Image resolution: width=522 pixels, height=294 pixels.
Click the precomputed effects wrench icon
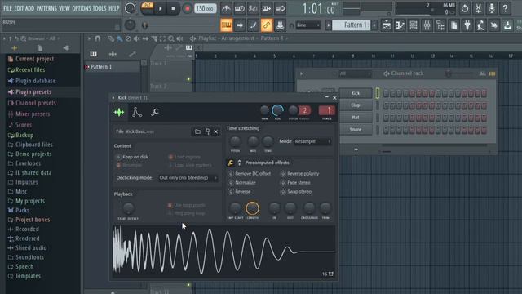230,163
